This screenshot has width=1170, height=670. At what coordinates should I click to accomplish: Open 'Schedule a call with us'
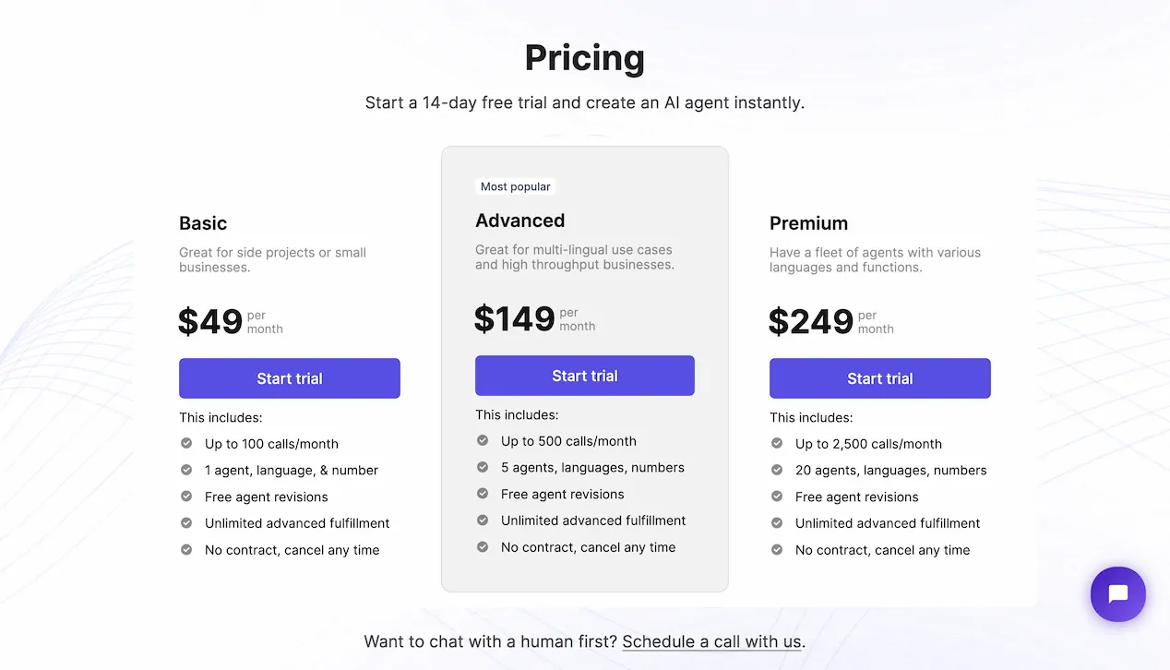tap(711, 641)
